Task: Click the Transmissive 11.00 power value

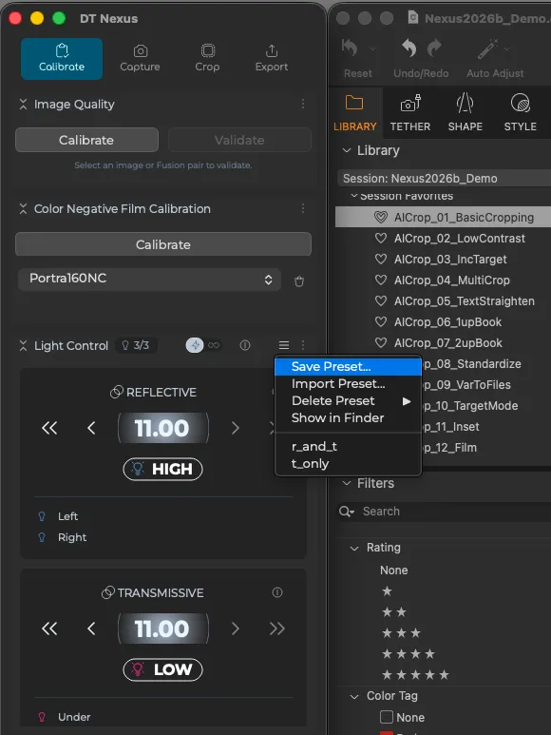Action: (162, 629)
